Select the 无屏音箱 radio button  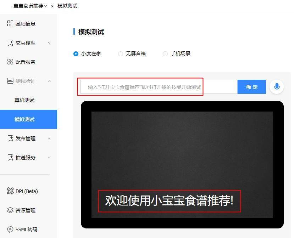[121, 54]
